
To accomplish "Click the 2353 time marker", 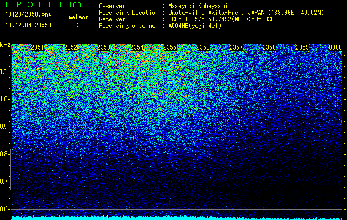I will (x=104, y=47).
